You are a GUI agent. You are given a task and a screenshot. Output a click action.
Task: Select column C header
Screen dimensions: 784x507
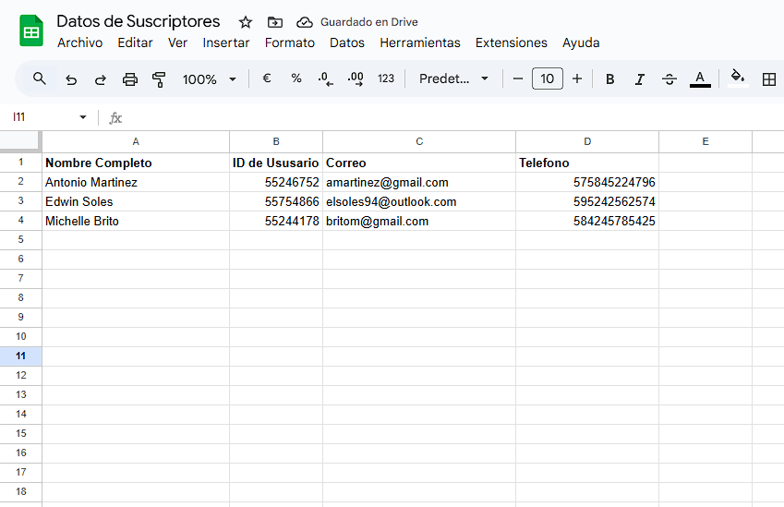click(419, 141)
